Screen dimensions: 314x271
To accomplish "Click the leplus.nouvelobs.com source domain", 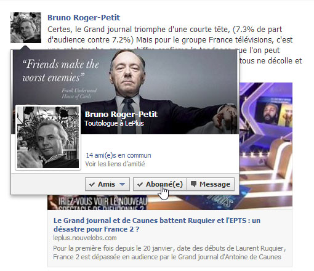I will click(85, 238).
